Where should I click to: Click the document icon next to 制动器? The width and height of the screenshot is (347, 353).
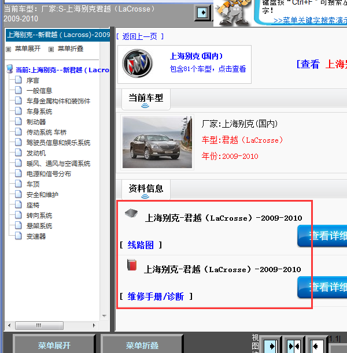[19, 121]
